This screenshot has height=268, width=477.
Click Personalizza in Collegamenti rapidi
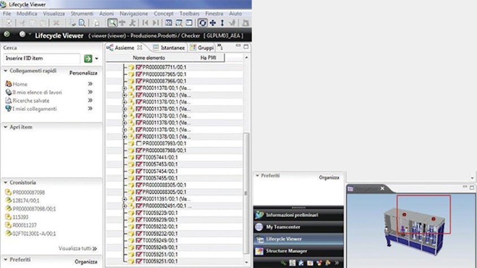(83, 73)
